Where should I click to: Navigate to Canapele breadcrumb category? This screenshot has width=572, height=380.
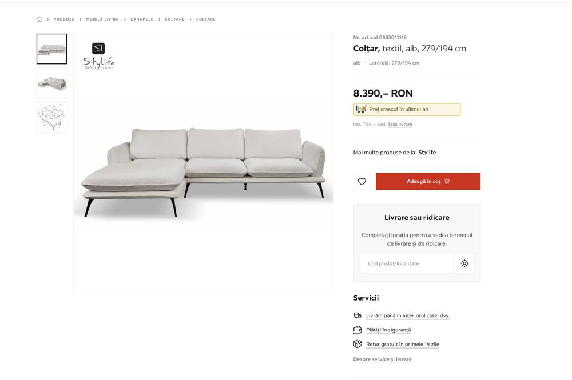pyautogui.click(x=142, y=19)
